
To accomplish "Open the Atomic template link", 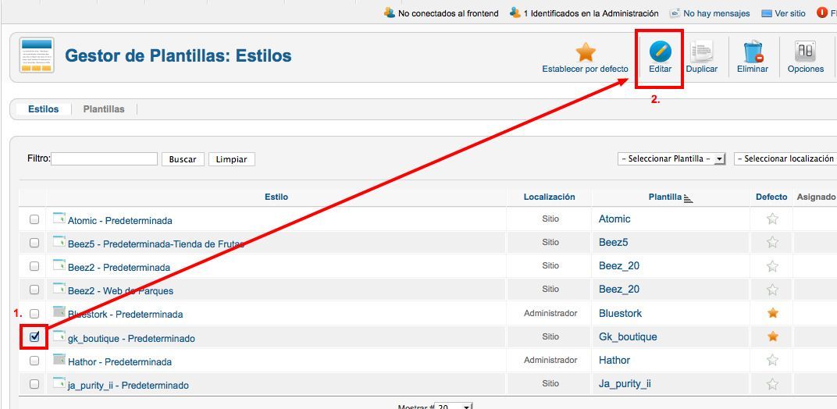I will point(614,219).
